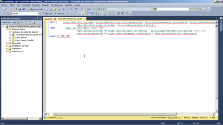Click Object Explorer disconnect icon

click(x=18, y=22)
